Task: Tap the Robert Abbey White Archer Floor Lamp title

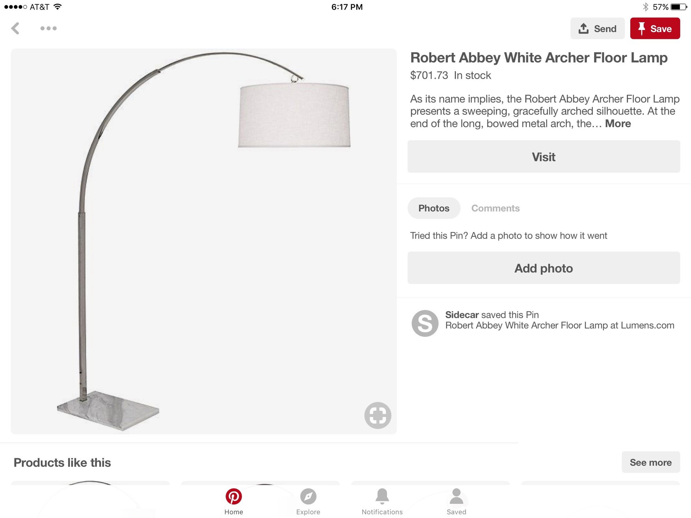Action: pos(539,58)
